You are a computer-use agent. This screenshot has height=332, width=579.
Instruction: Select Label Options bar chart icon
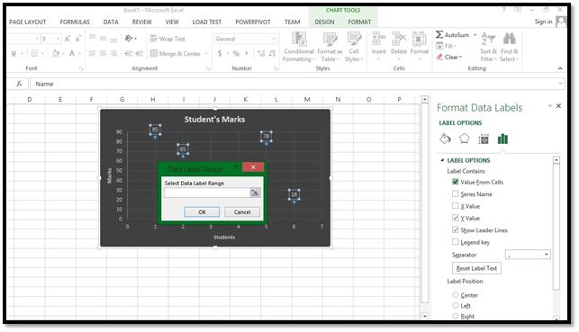tap(502, 139)
